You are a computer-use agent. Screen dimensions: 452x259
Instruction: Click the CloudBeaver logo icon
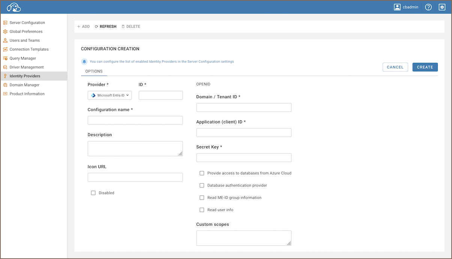pos(14,7)
